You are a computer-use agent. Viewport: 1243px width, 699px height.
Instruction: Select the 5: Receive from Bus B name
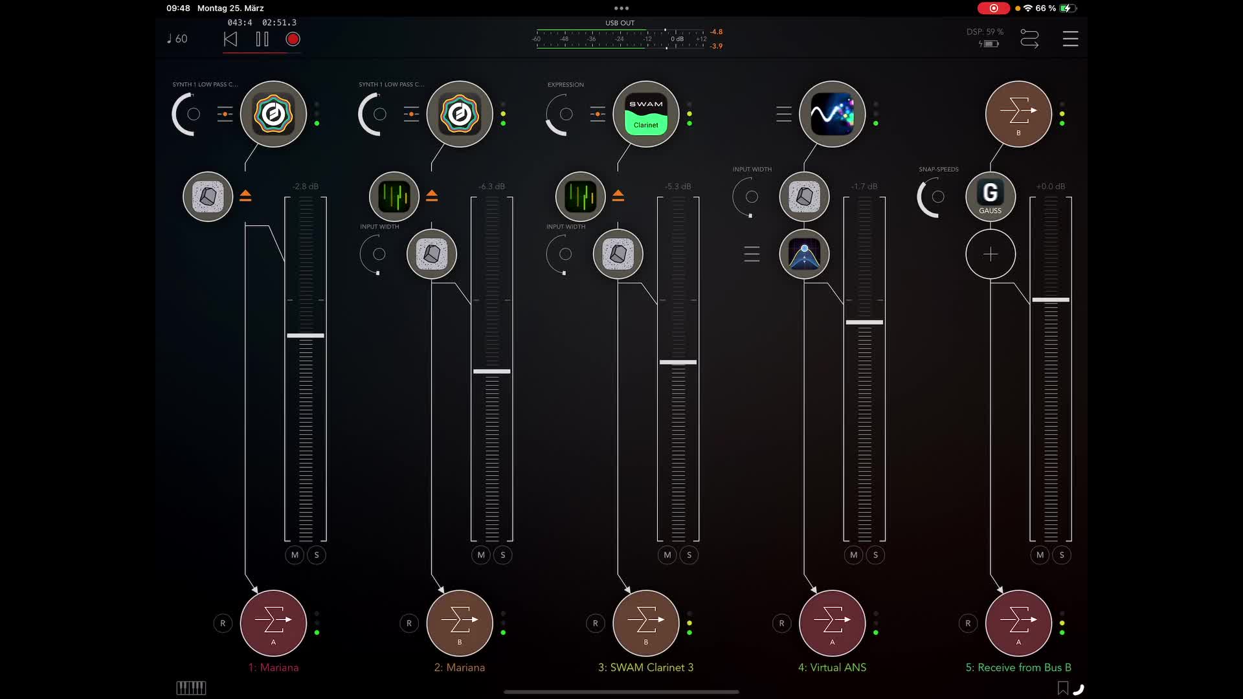[1018, 667]
